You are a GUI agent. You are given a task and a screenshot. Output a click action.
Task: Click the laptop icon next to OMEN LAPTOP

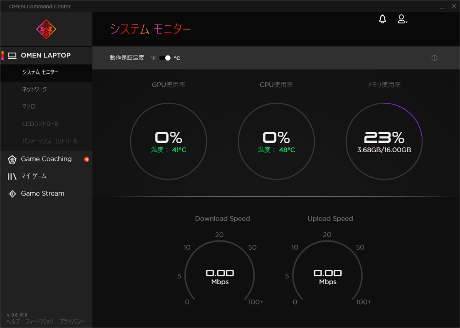coord(12,56)
